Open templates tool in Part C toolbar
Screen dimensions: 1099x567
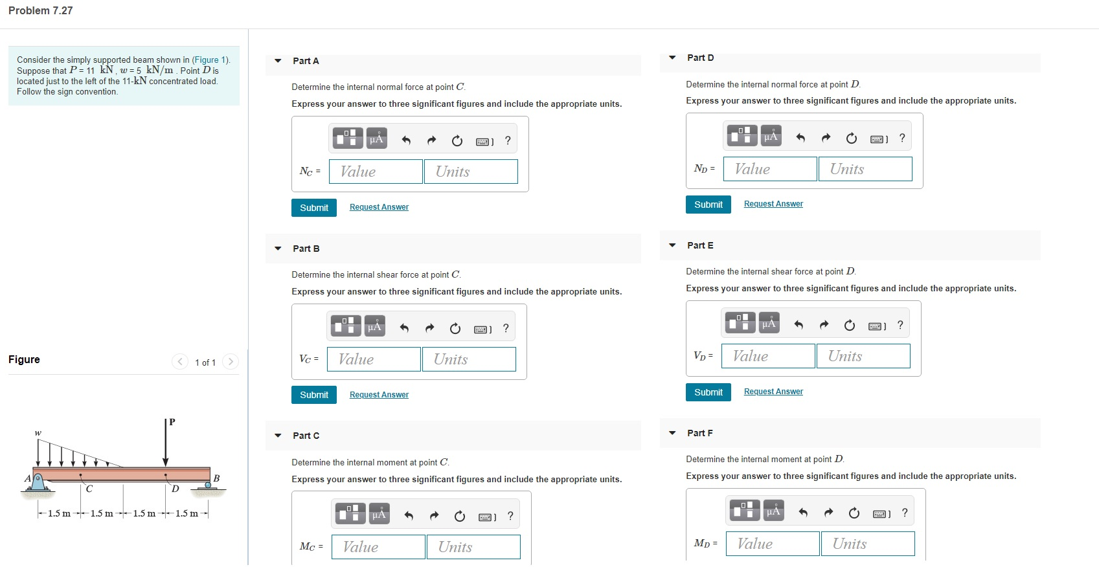350,513
